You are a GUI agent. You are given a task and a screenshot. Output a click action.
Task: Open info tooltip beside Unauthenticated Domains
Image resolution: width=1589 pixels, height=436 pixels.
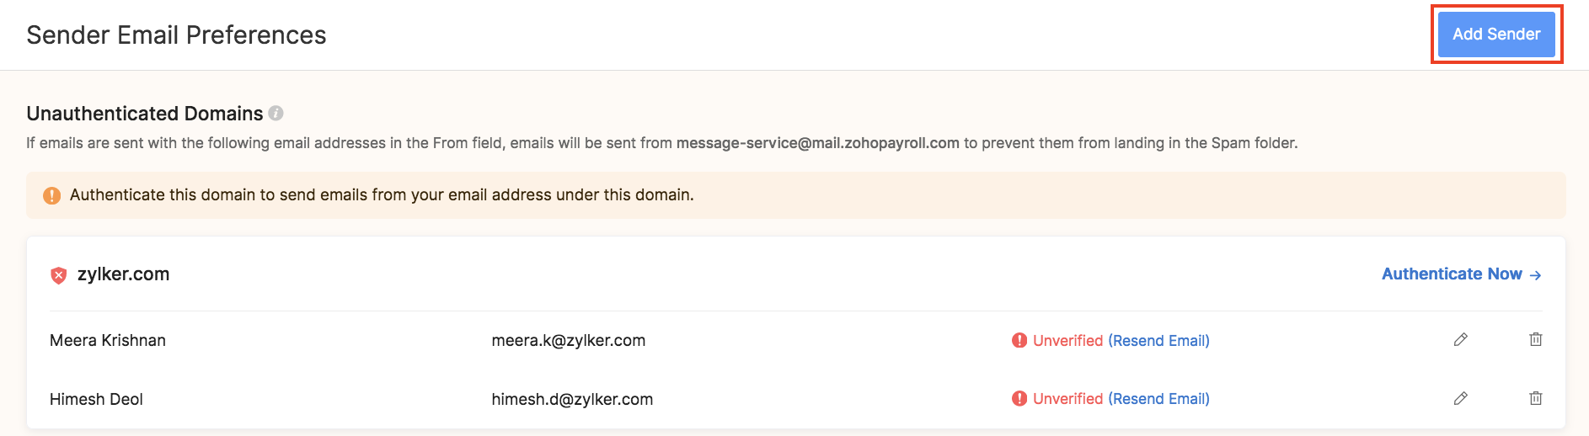[276, 113]
